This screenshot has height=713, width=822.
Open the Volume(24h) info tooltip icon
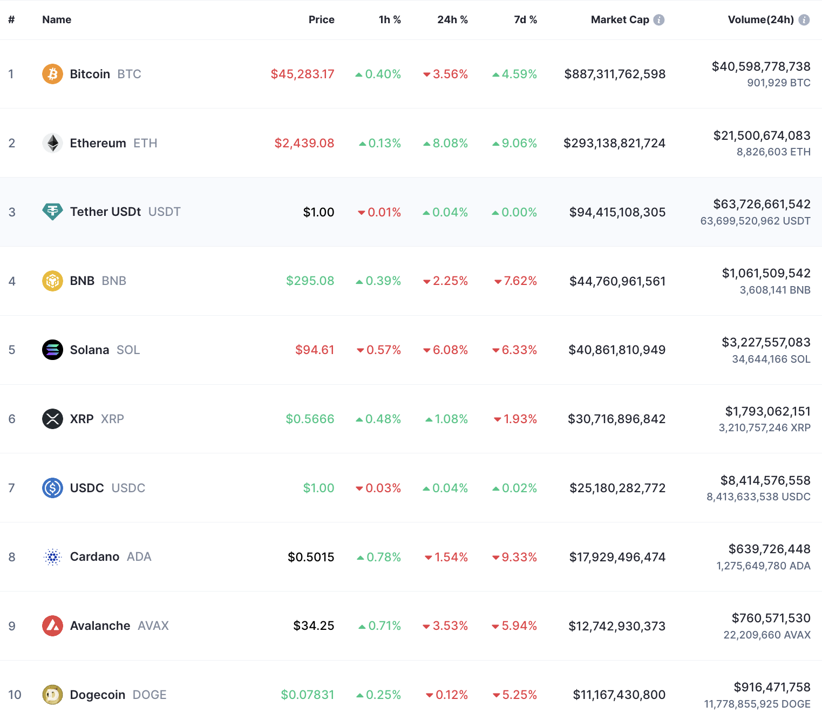804,19
